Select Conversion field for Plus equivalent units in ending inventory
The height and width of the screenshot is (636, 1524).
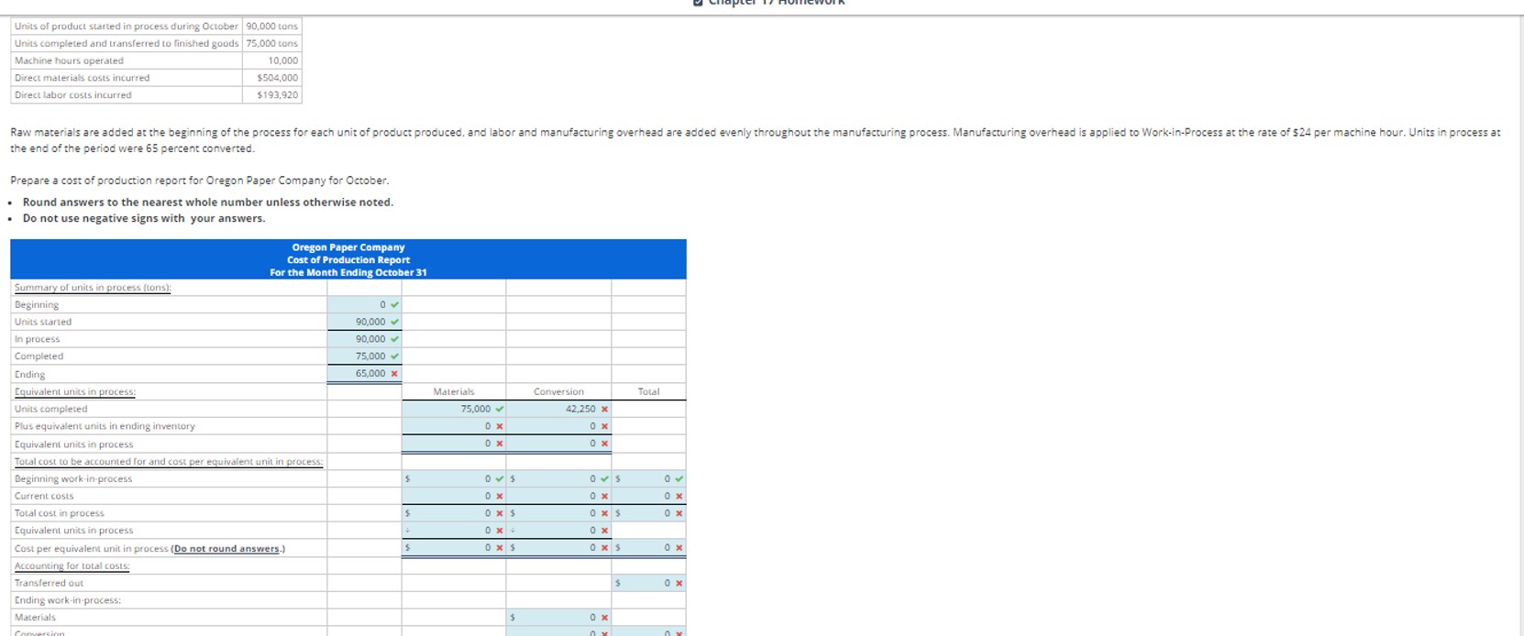[x=558, y=426]
